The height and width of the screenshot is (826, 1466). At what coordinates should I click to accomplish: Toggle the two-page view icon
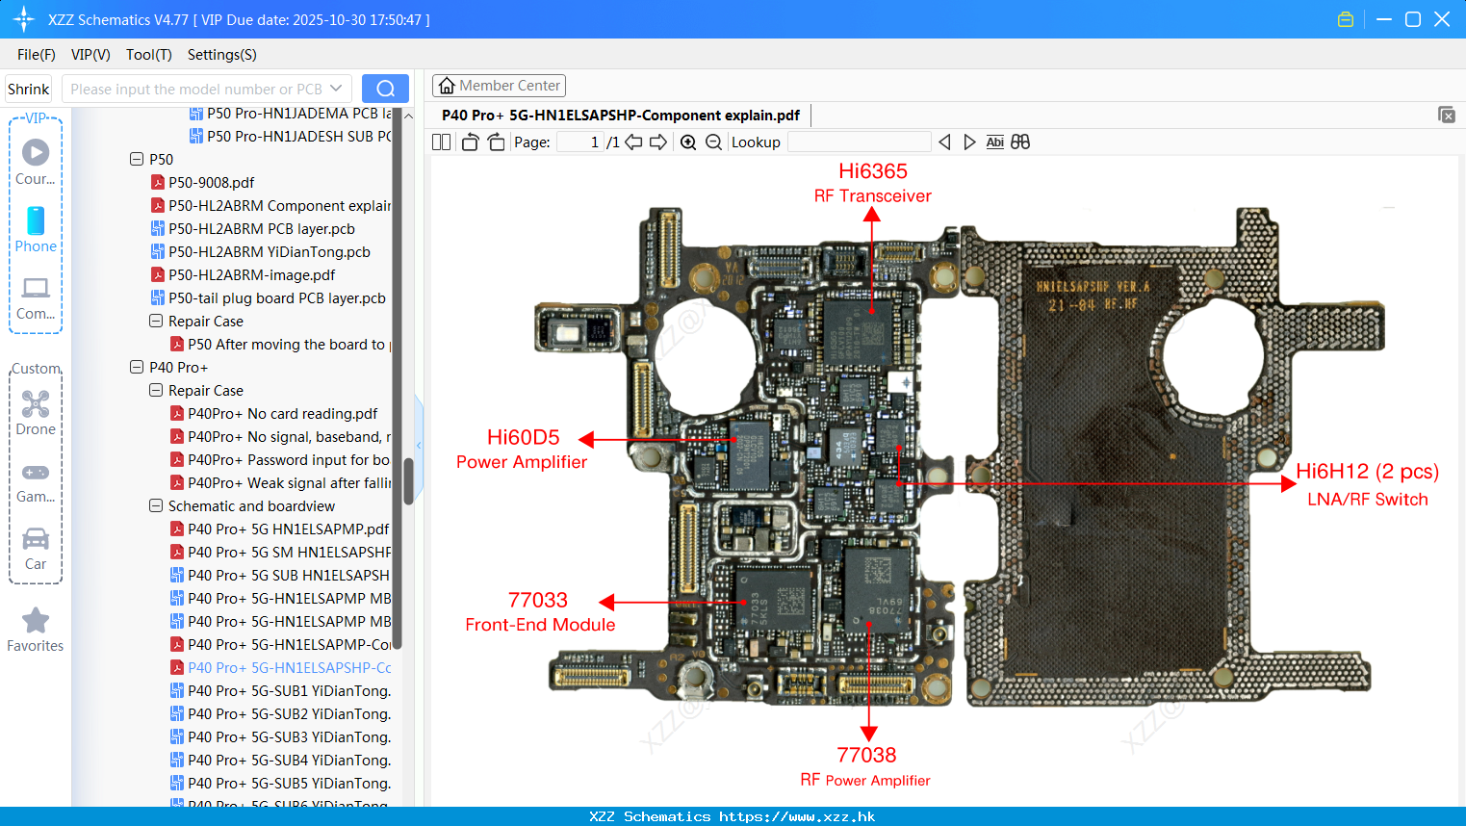441,142
